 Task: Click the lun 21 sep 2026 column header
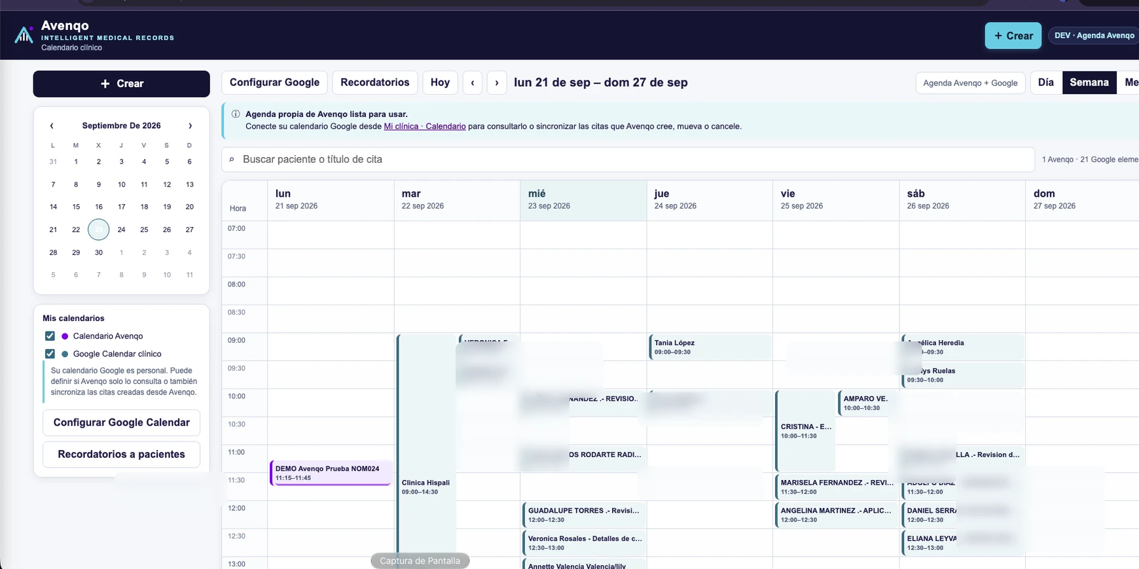tap(331, 199)
